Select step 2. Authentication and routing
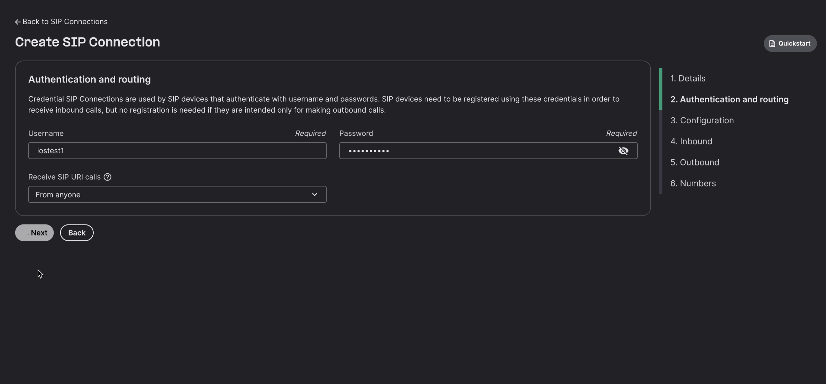This screenshot has height=384, width=826. pyautogui.click(x=729, y=99)
